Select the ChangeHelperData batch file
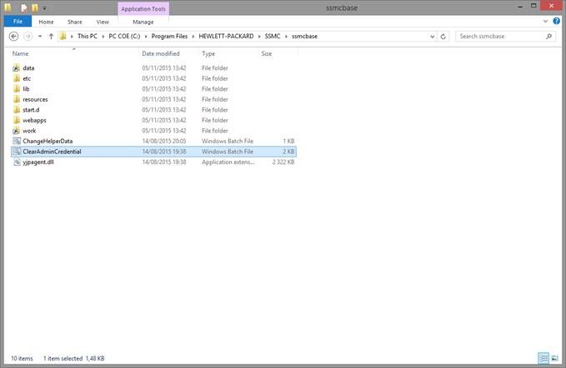The height and width of the screenshot is (368, 566). [48, 141]
